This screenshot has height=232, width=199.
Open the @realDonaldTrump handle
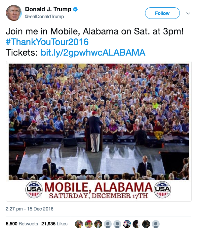[x=44, y=17]
